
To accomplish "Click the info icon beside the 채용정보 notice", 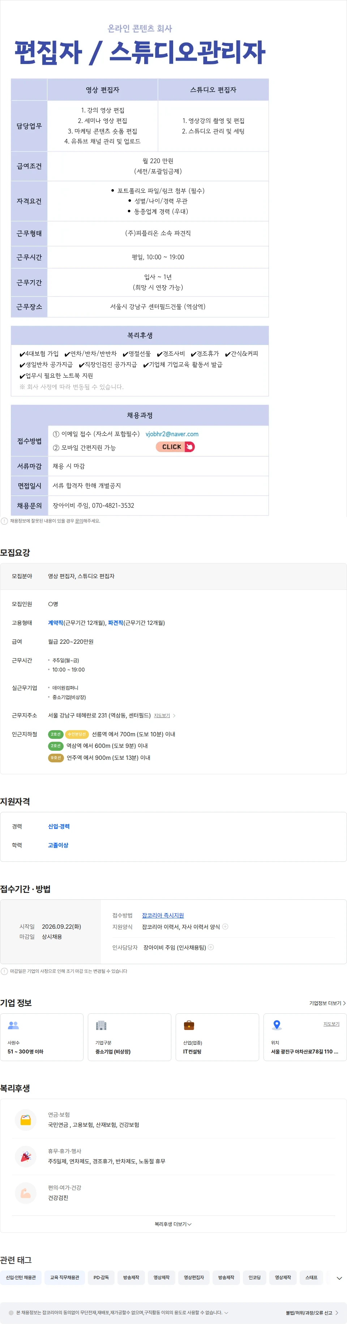I will [x=4, y=521].
